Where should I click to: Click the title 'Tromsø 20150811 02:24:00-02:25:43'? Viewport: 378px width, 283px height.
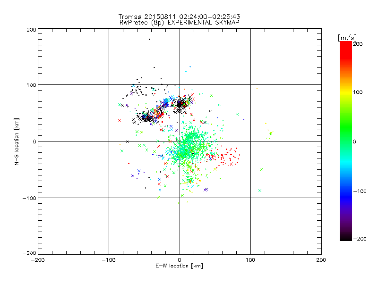tap(179, 17)
